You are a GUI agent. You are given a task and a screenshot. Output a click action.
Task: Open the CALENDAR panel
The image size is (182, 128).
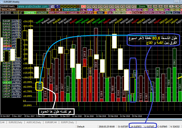tap(42, 13)
